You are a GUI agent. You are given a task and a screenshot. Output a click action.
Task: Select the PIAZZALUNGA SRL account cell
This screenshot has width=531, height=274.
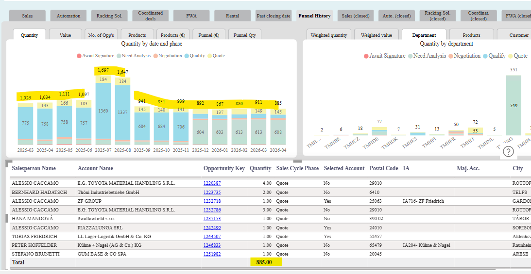pos(100,228)
